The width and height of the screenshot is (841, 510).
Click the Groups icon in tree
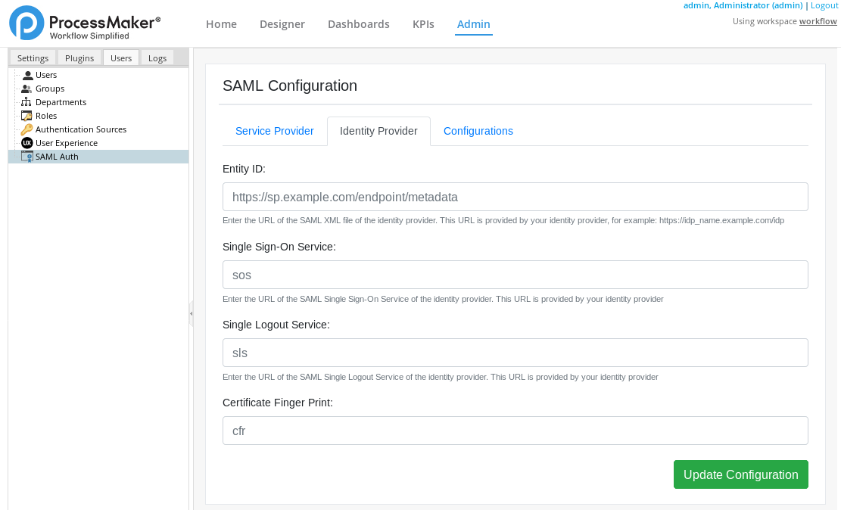point(27,89)
